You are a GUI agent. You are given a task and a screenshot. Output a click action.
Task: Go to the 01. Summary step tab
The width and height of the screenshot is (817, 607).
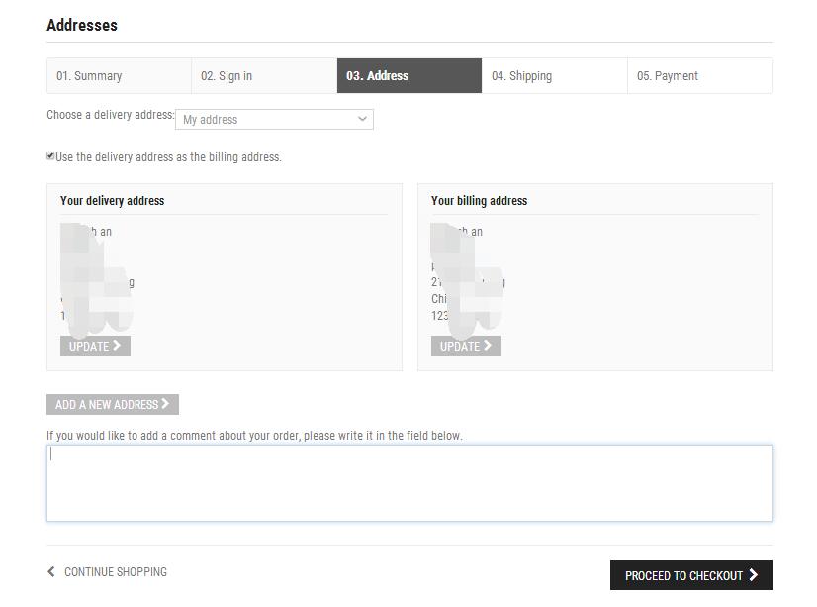pos(119,76)
